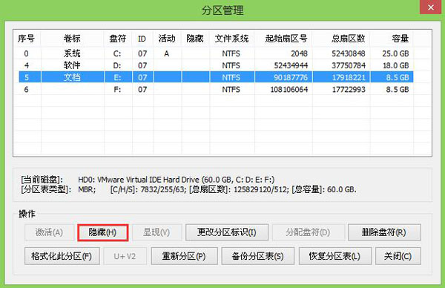This screenshot has height=288, width=445.
Task: Click the 隐藏 column header
Action: [x=195, y=39]
